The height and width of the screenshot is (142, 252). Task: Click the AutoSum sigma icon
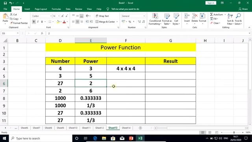click(x=211, y=15)
